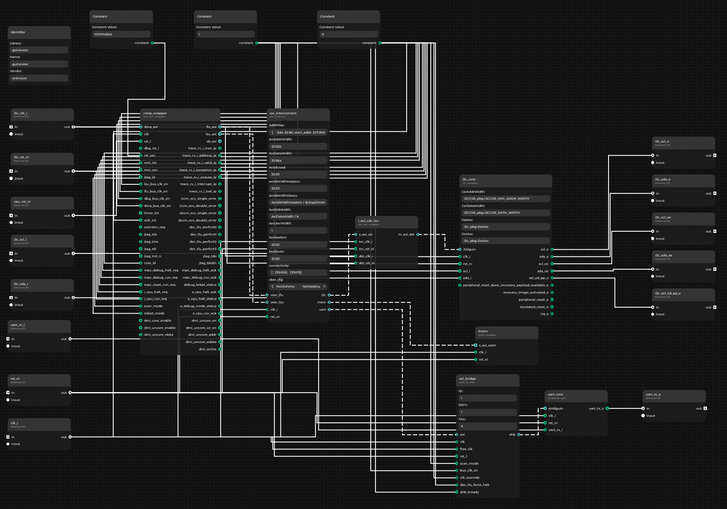Click the Library field containing guineveer
The width and height of the screenshot is (727, 509).
click(39, 50)
